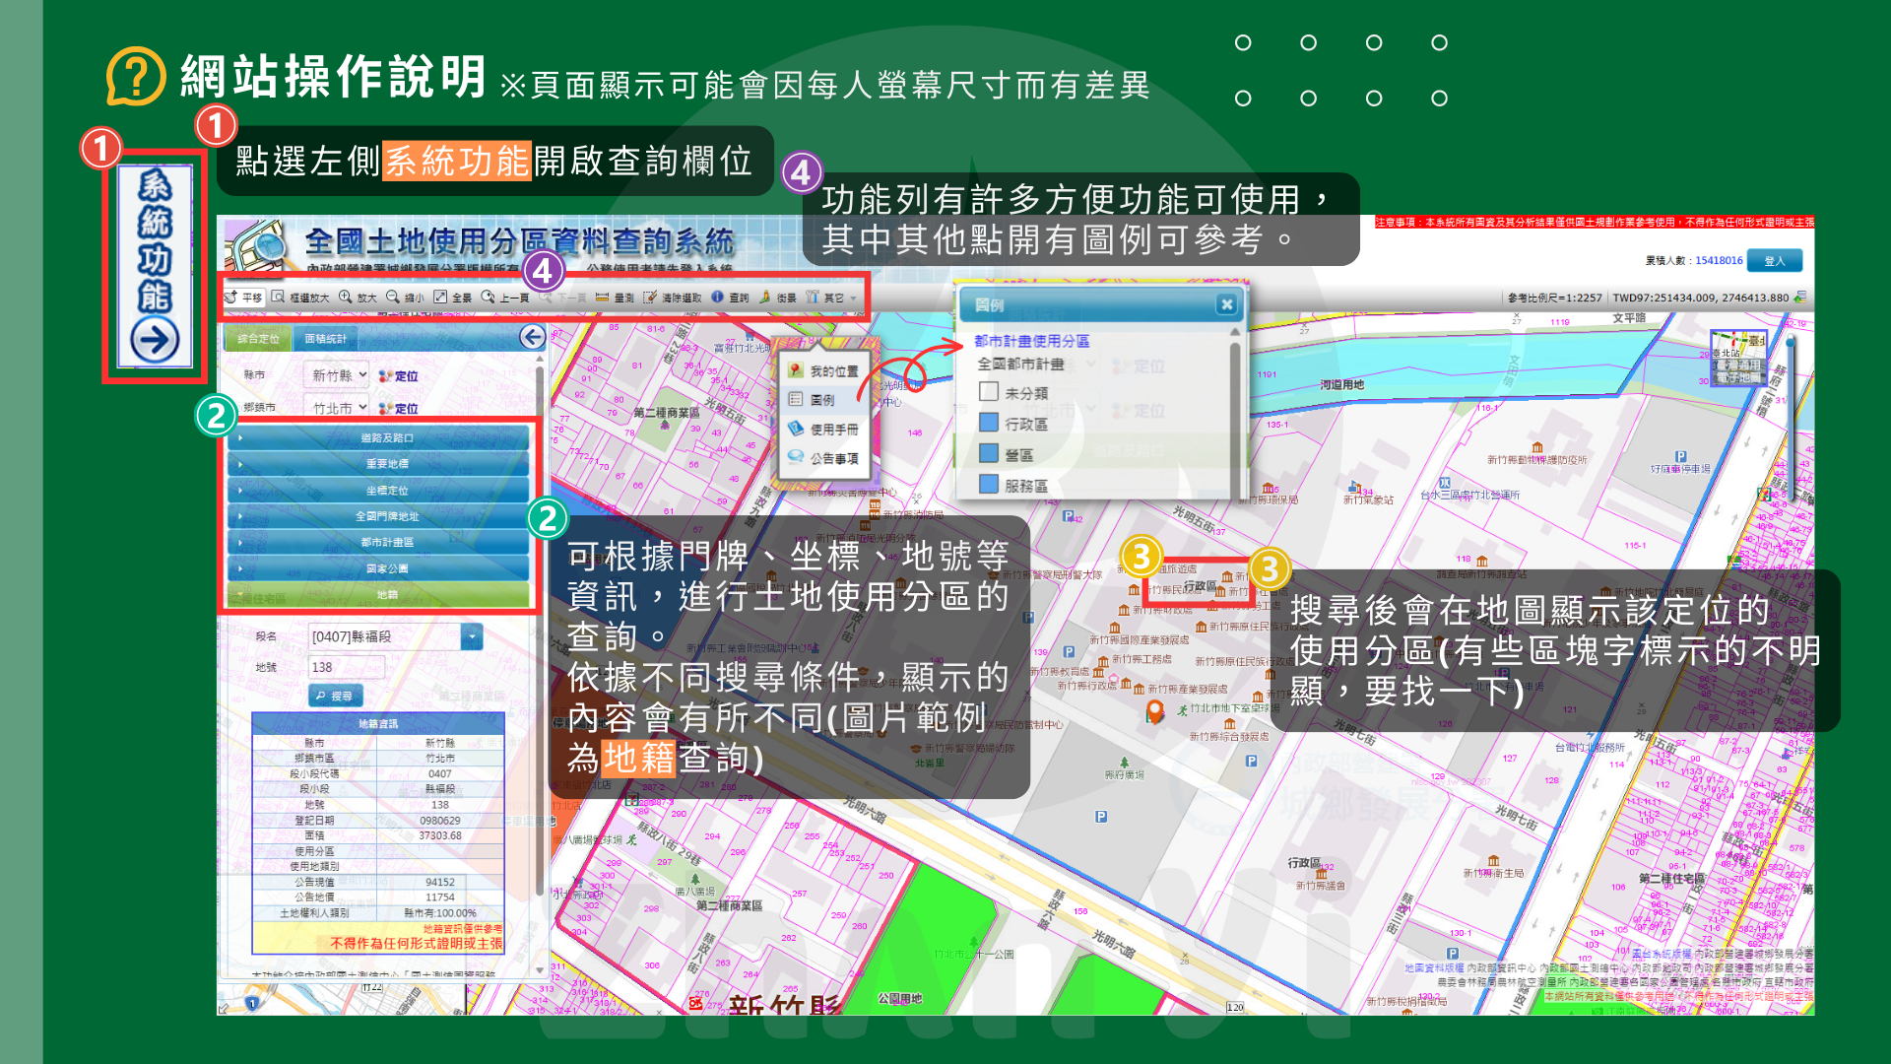This screenshot has width=1891, height=1064.
Task: Click the 下一頁 next view tool
Action: point(563,297)
